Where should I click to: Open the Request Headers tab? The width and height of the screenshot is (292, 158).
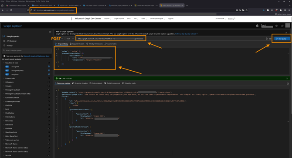point(77,44)
